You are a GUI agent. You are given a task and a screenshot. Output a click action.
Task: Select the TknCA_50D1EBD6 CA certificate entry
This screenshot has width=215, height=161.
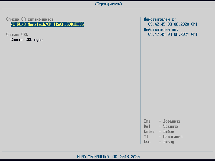pos(47,24)
